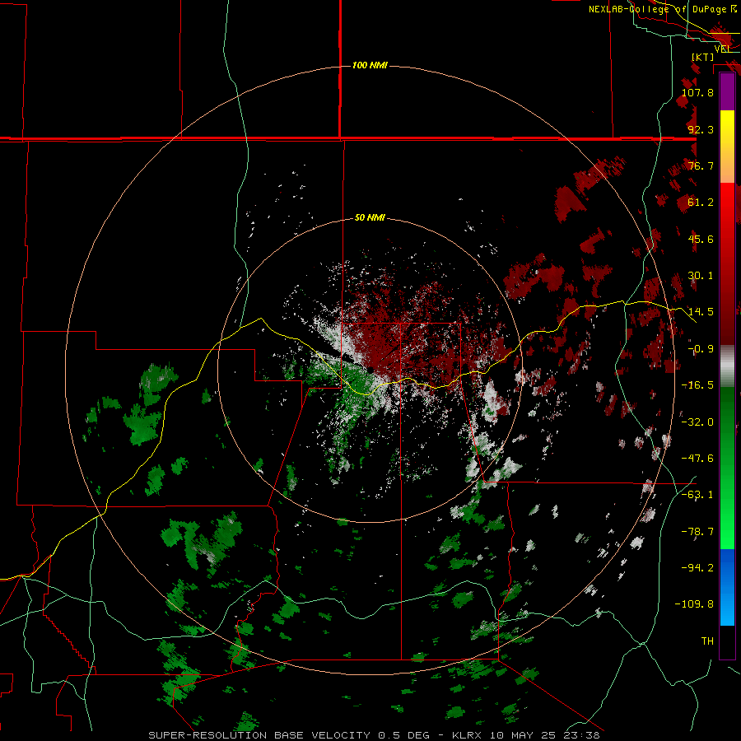Click the TH label on the legend
Screen dimensions: 741x741
click(x=707, y=641)
